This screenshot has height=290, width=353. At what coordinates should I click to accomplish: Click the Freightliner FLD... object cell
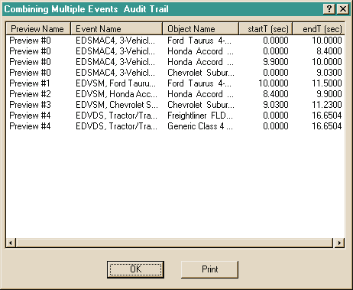(200, 116)
